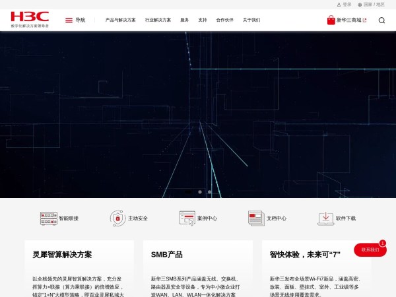This screenshot has height=297, width=396.
Task: Expand 产品与解决方案 menu
Action: (x=121, y=20)
